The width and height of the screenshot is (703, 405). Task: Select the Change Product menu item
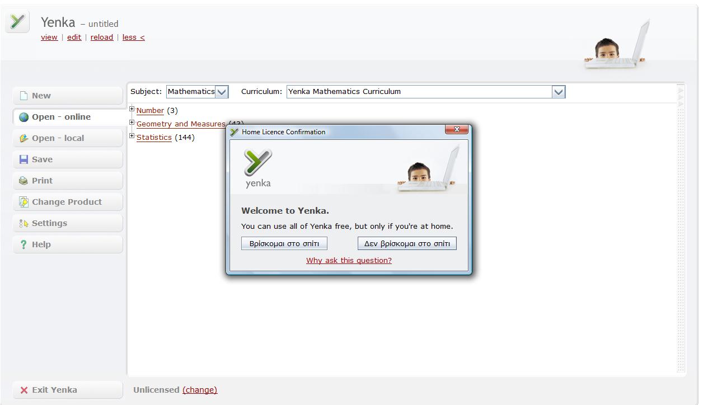pos(68,202)
